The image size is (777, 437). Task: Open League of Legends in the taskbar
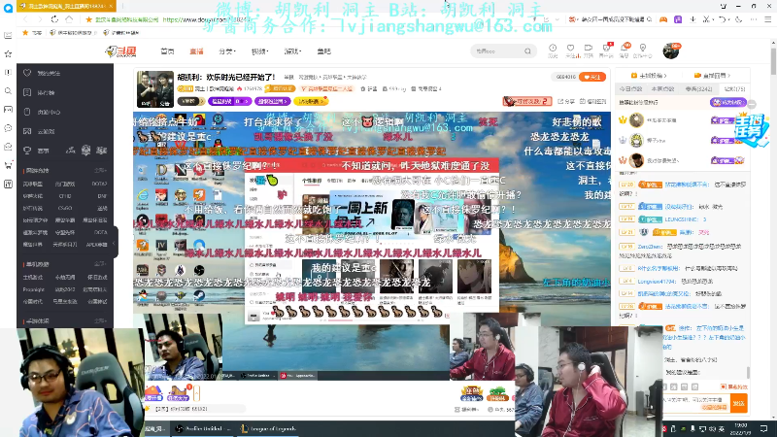tap(269, 428)
